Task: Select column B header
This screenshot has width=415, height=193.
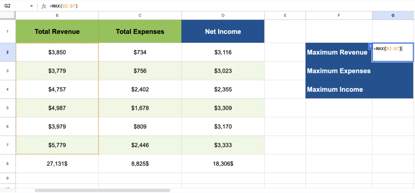Action: click(57, 15)
